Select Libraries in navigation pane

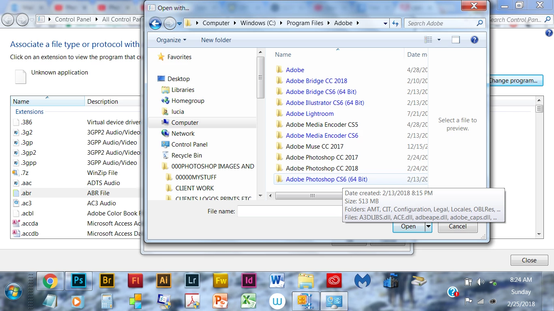tap(183, 90)
